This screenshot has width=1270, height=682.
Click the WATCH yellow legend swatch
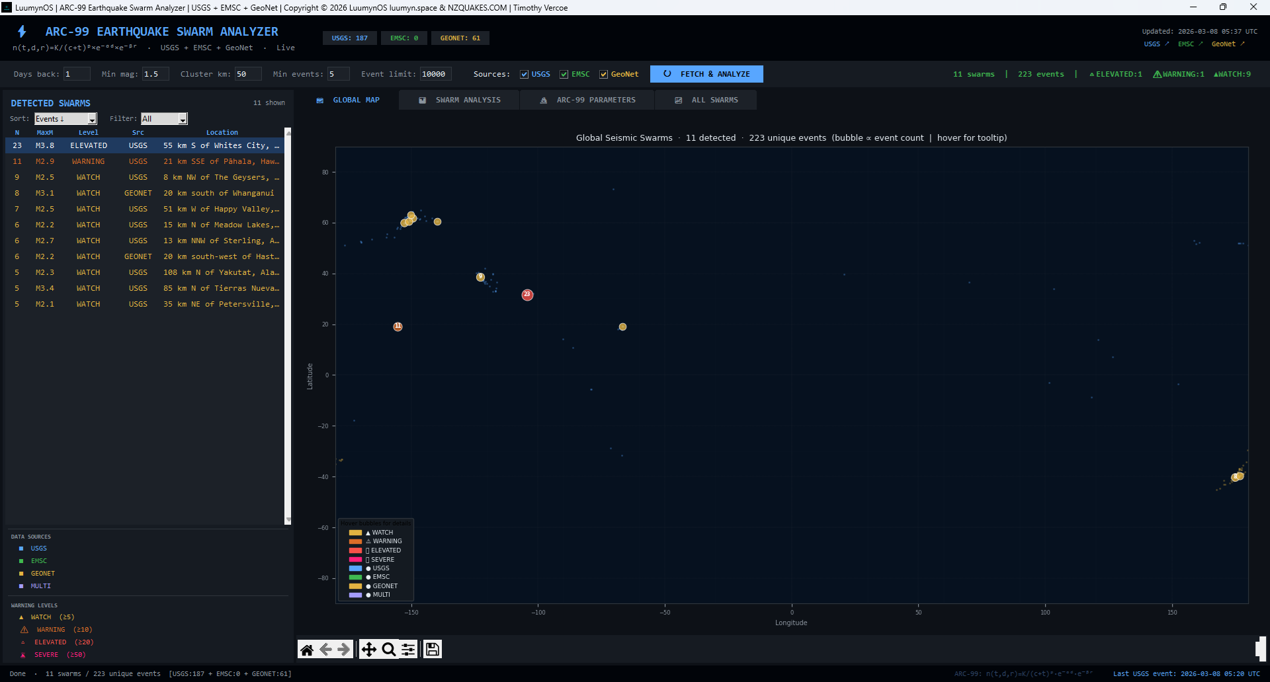pyautogui.click(x=355, y=533)
